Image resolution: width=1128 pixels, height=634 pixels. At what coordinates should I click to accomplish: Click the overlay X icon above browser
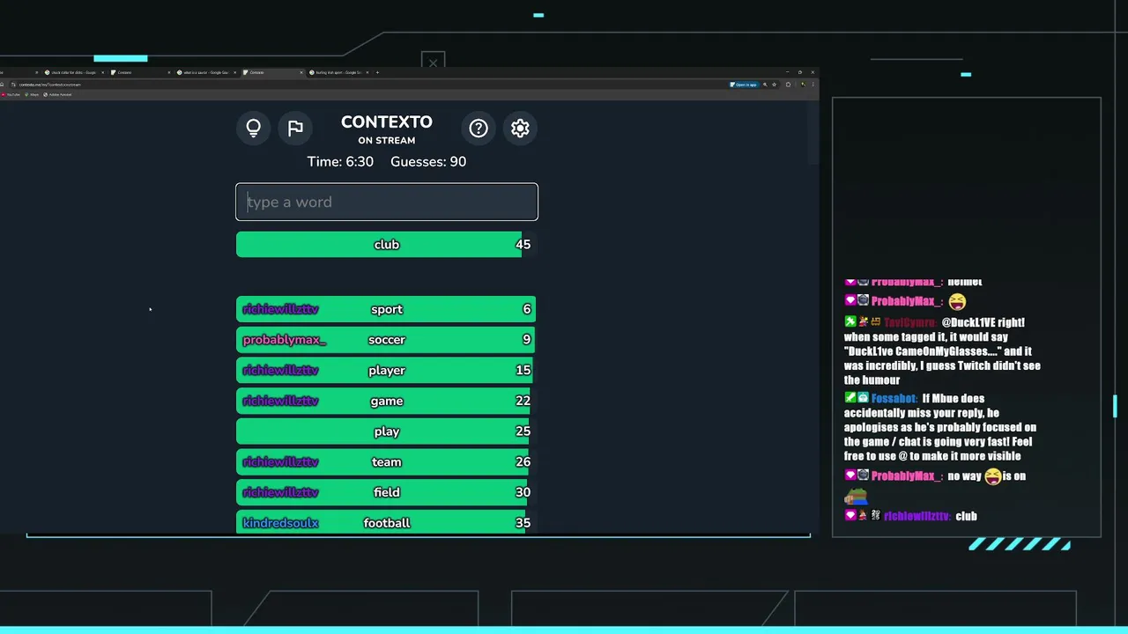pyautogui.click(x=433, y=63)
